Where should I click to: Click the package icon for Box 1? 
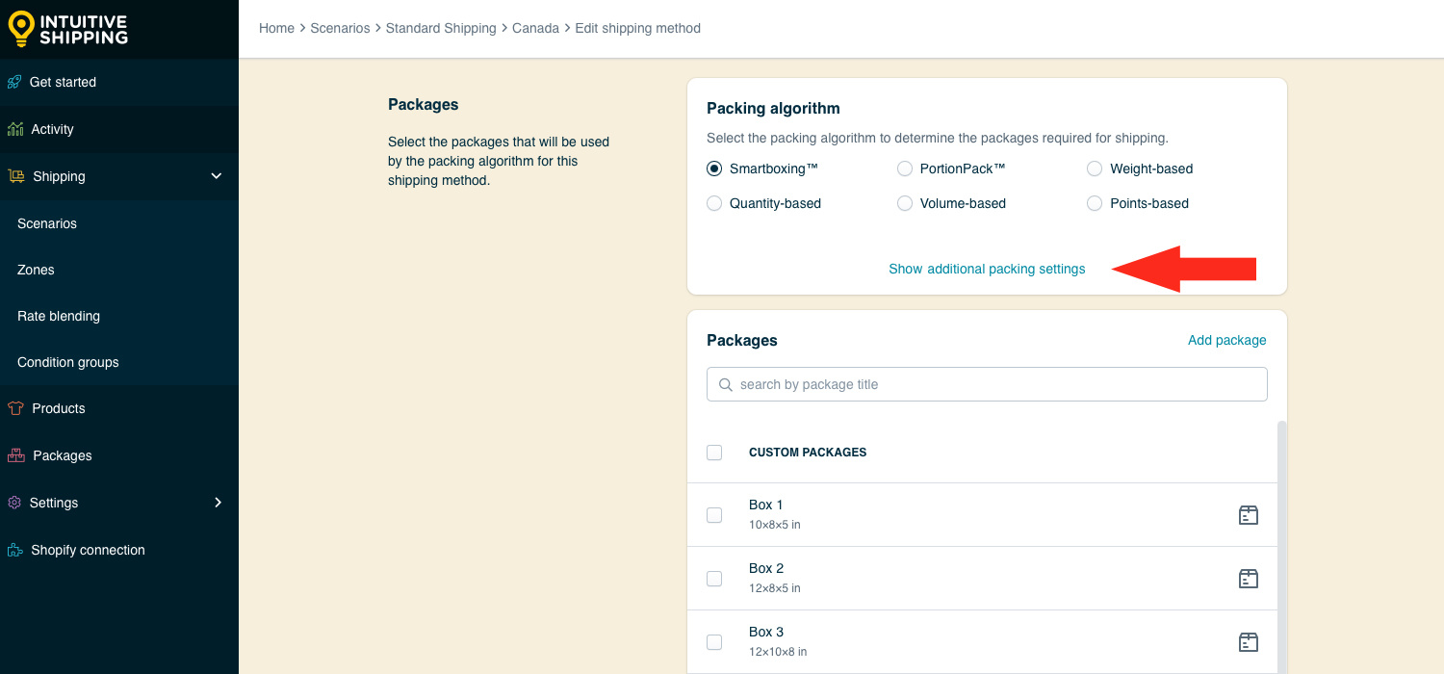point(1248,515)
